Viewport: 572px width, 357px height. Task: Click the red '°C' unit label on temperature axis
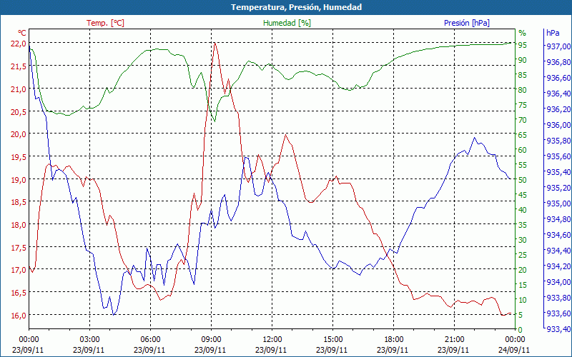pyautogui.click(x=21, y=33)
